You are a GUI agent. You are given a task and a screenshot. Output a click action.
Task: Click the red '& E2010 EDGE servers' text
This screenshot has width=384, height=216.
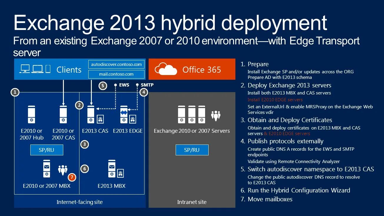pyautogui.click(x=287, y=134)
